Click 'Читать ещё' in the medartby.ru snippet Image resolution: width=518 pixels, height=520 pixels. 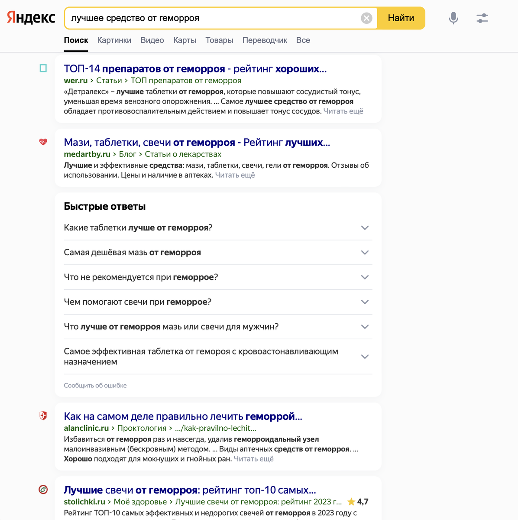point(235,175)
